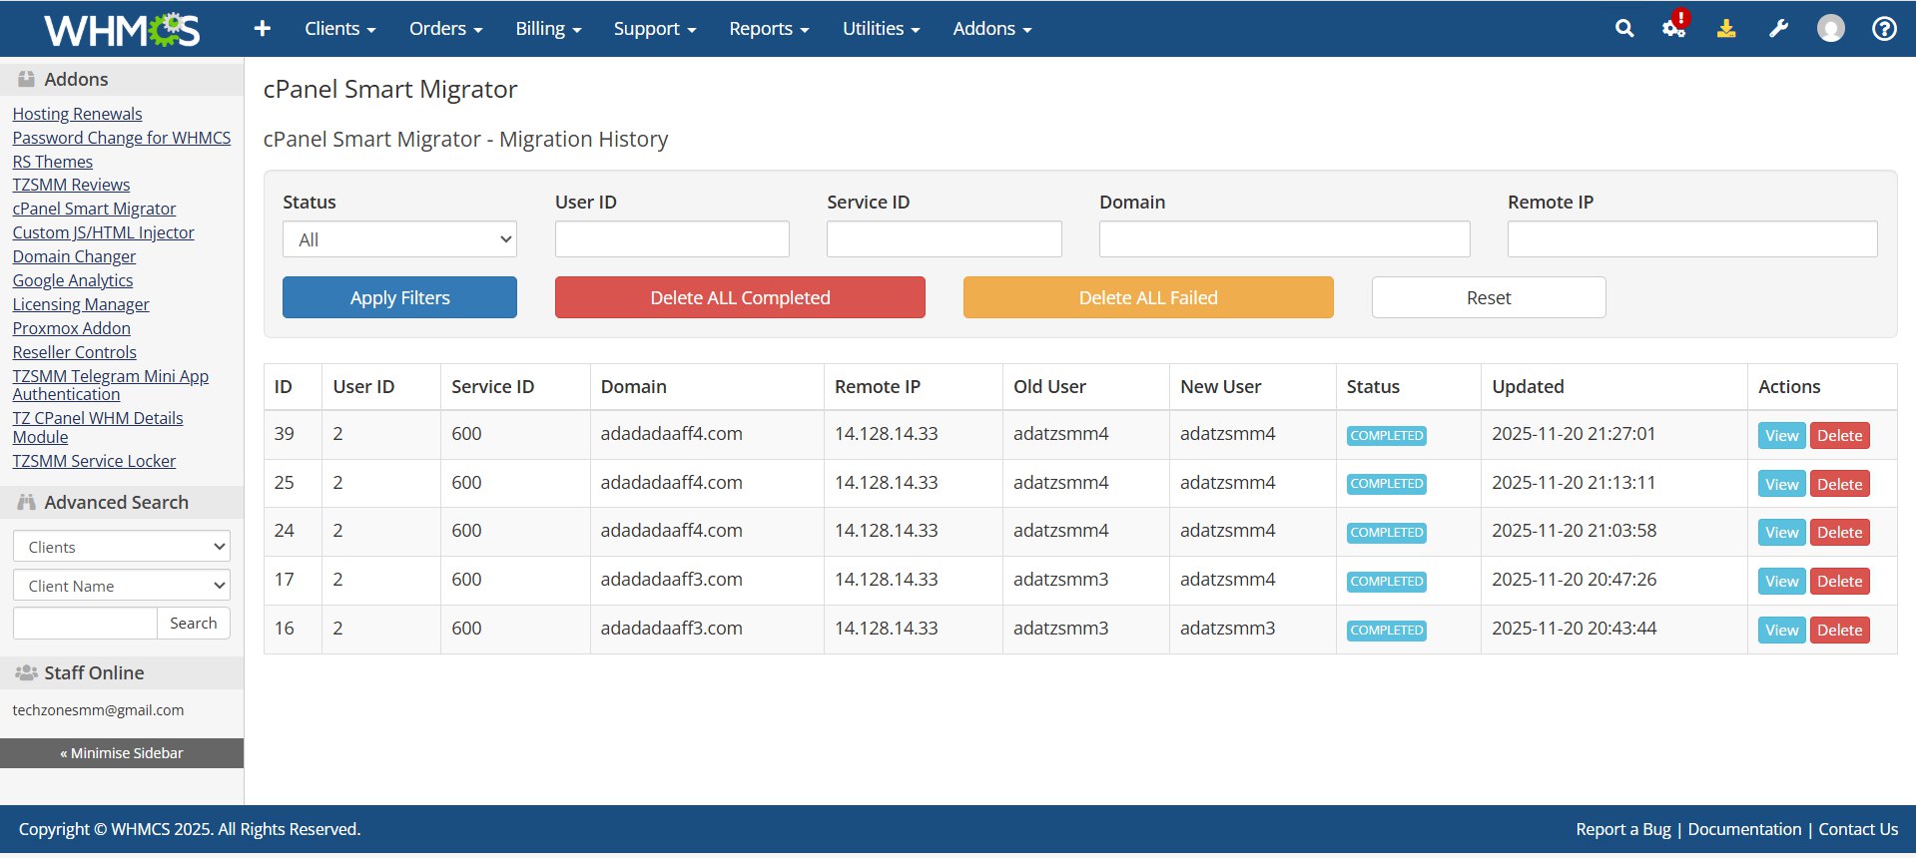The image size is (1916, 858).
Task: Click the COMPLETED badge in row 39
Action: pyautogui.click(x=1386, y=436)
